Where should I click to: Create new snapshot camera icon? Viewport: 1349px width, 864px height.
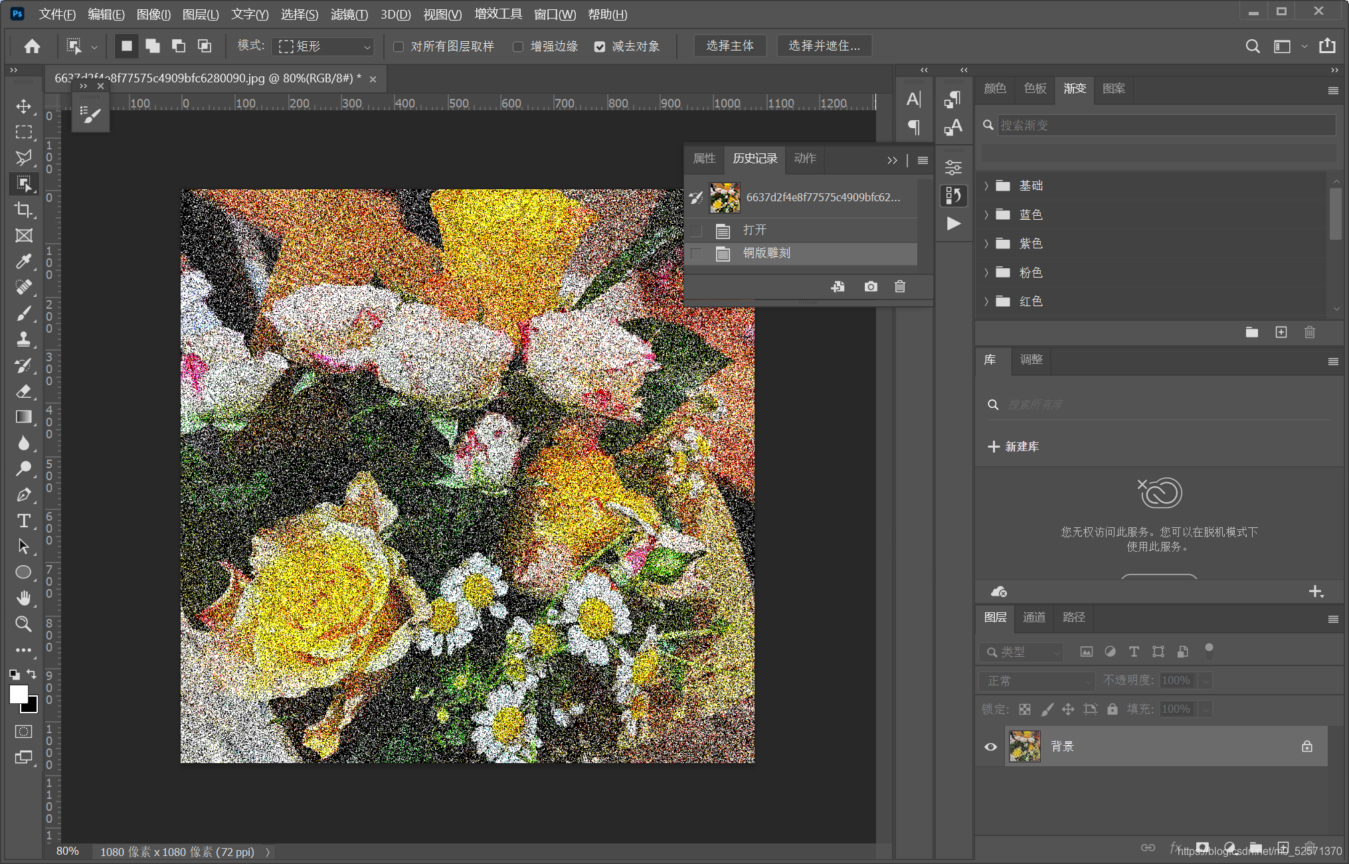click(x=870, y=286)
